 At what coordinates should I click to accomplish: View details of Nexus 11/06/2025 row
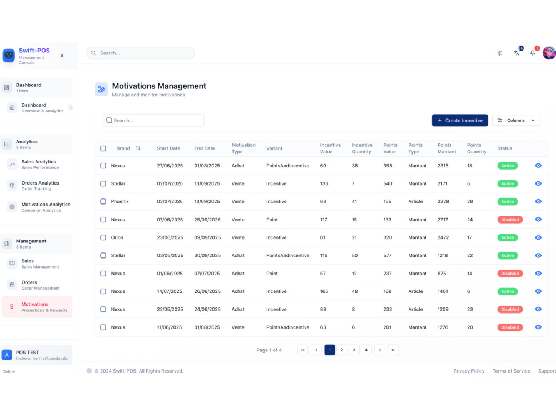[538, 327]
